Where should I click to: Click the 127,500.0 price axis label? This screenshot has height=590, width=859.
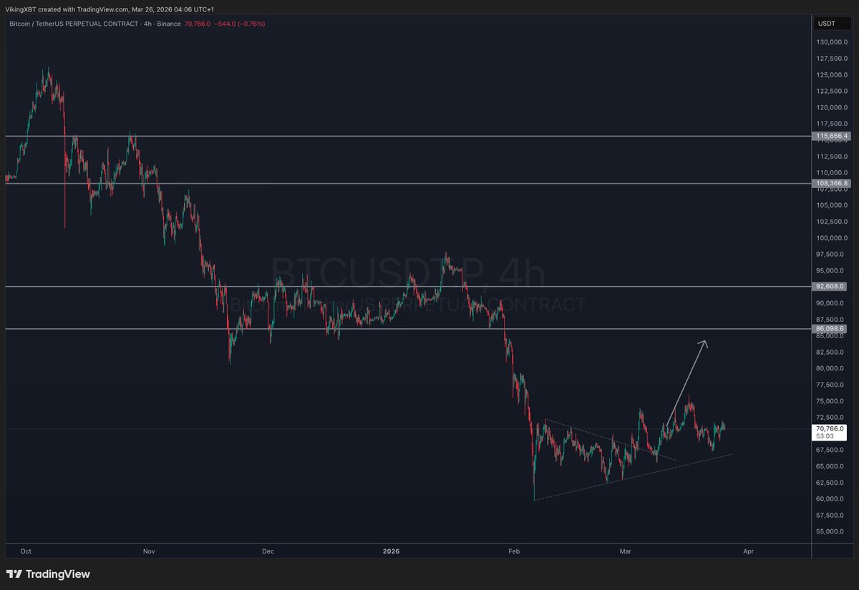click(832, 59)
